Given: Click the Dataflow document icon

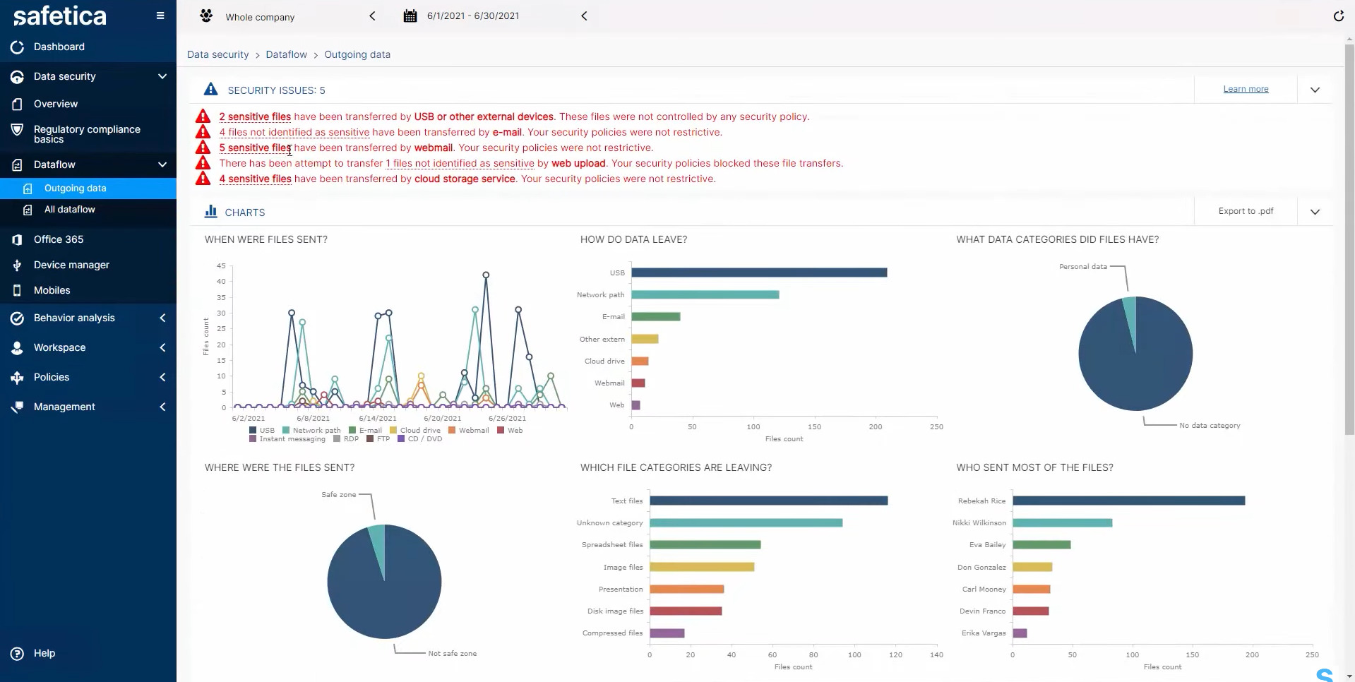Looking at the screenshot, I should click(x=17, y=164).
